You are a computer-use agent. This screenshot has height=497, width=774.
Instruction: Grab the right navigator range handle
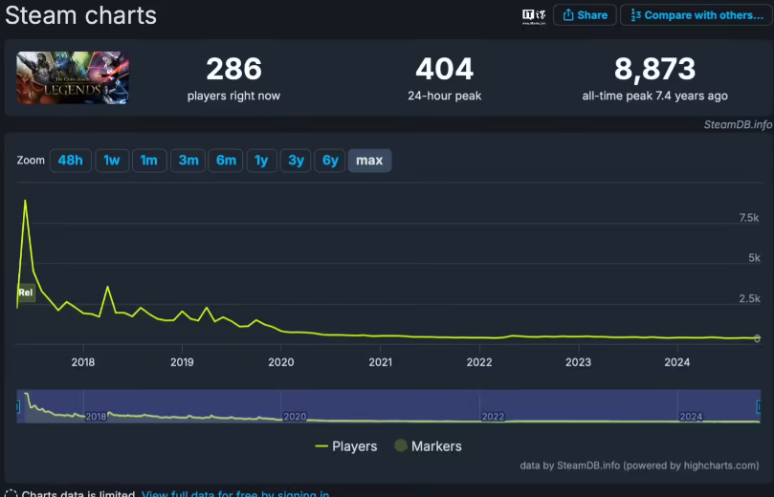(760, 407)
